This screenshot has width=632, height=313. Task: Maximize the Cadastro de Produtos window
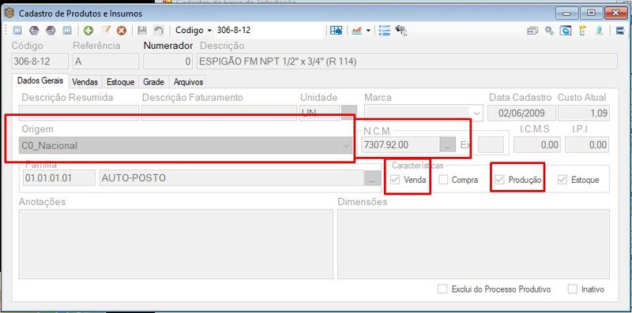591,13
